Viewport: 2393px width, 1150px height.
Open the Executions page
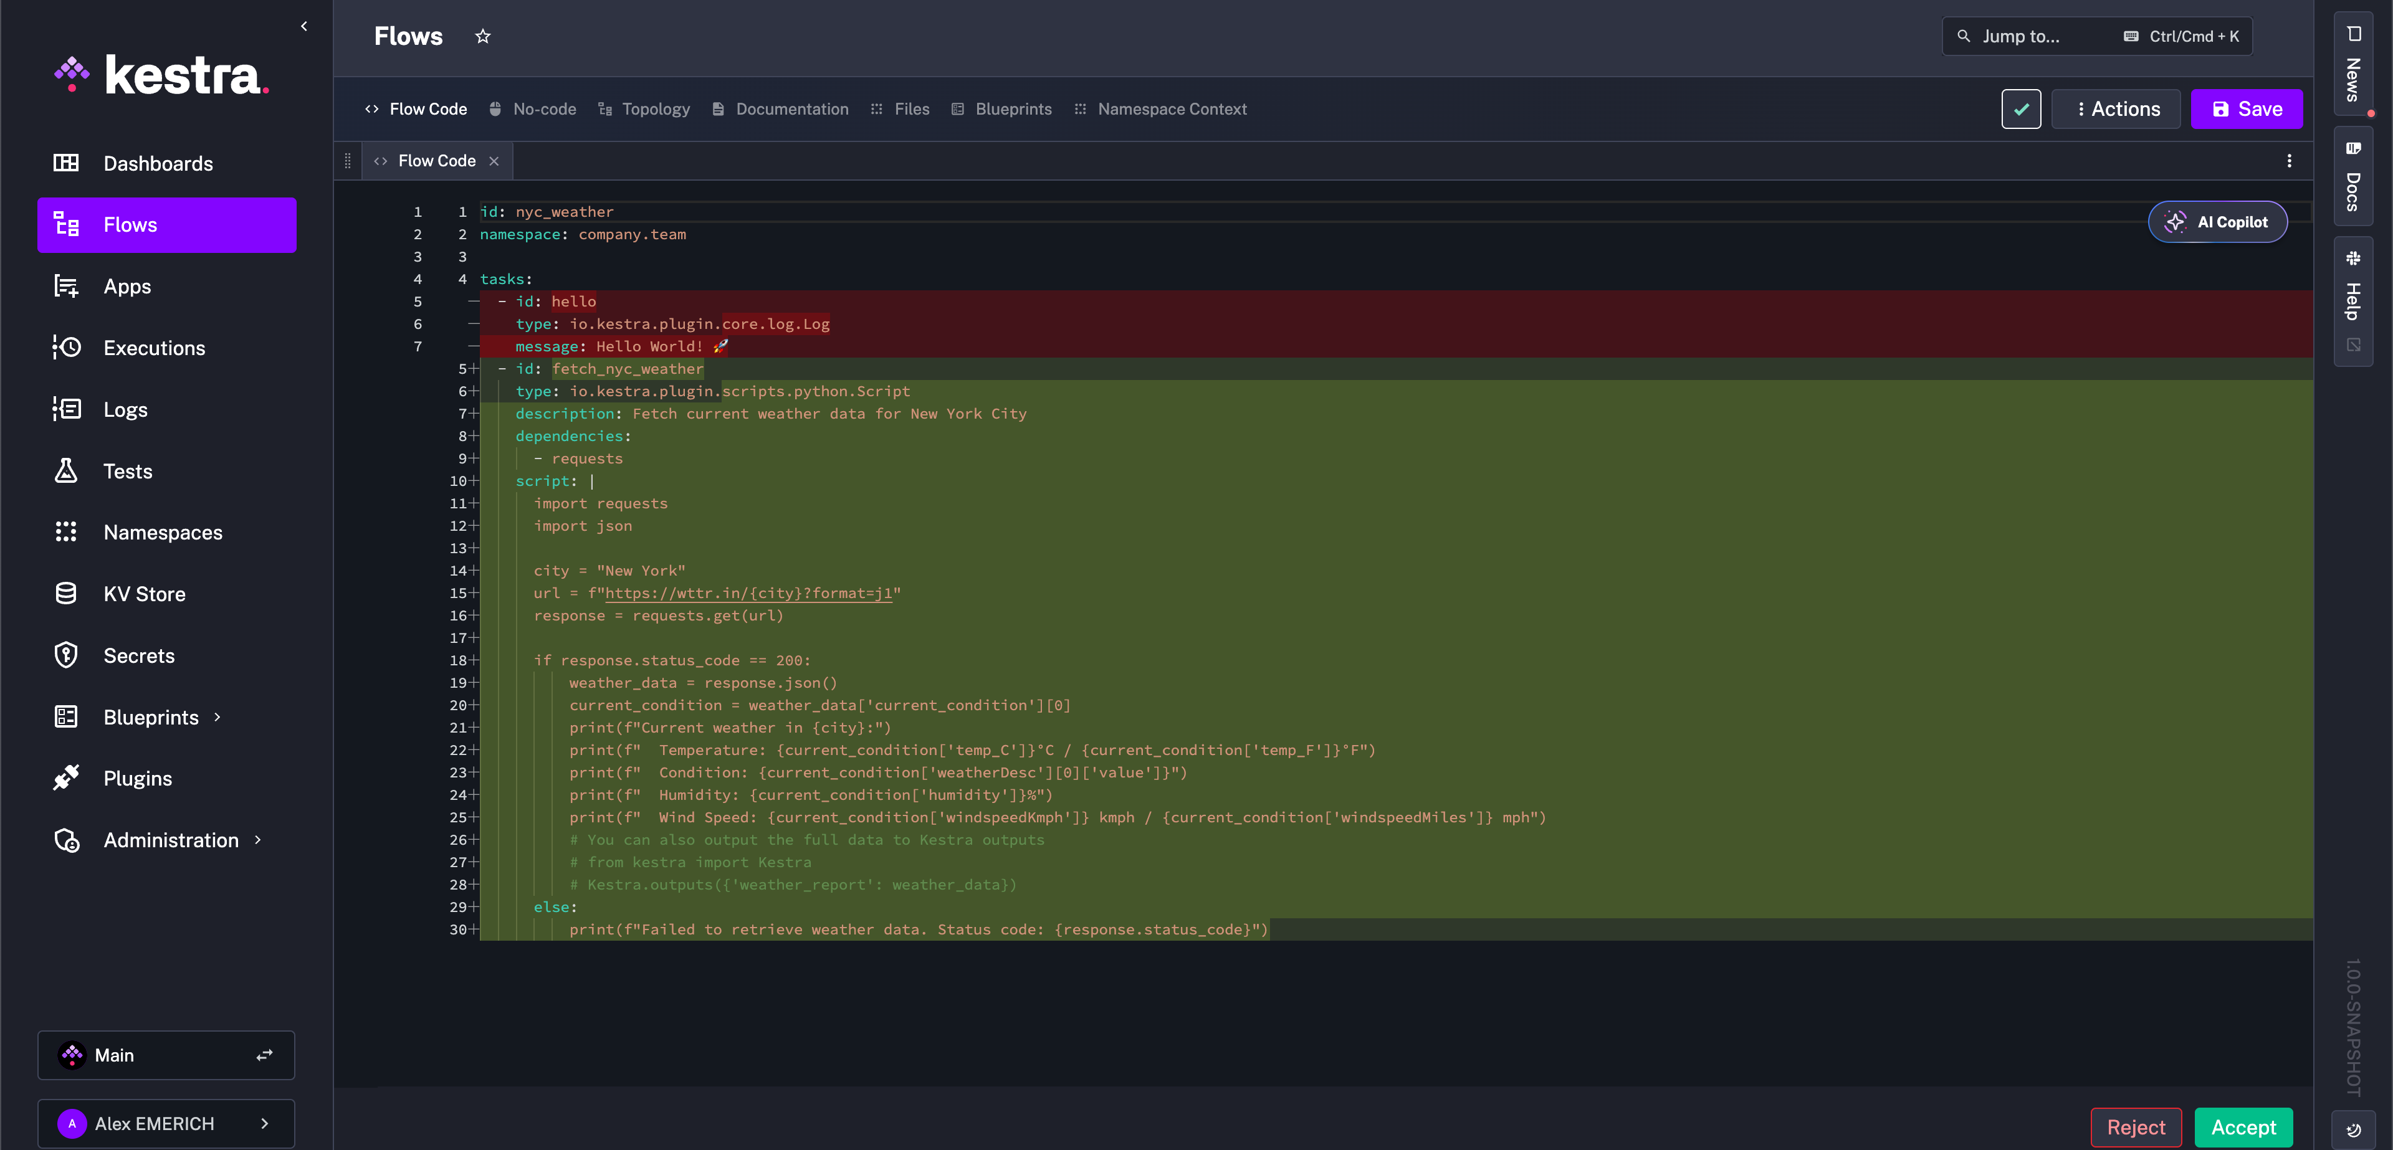click(x=154, y=348)
